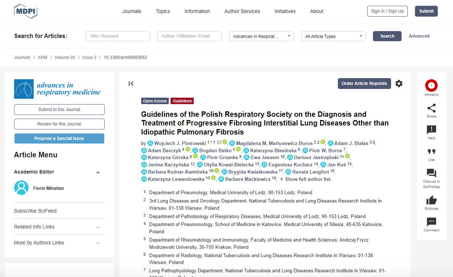Click Order Article Reprints button
The width and height of the screenshot is (453, 277).
364,84
